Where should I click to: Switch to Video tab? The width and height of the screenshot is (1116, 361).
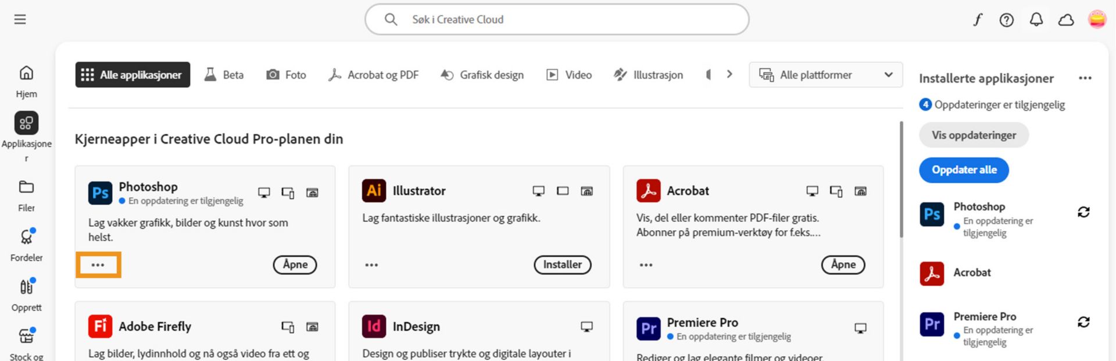pyautogui.click(x=569, y=75)
